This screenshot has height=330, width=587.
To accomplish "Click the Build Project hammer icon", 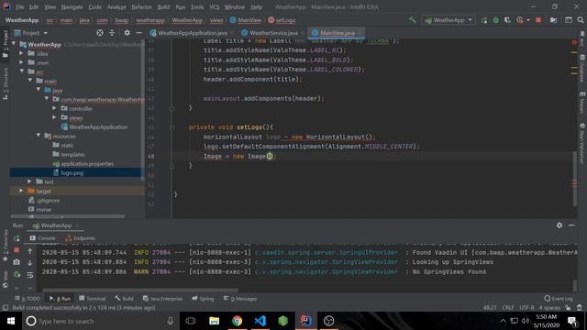I will click(x=412, y=20).
